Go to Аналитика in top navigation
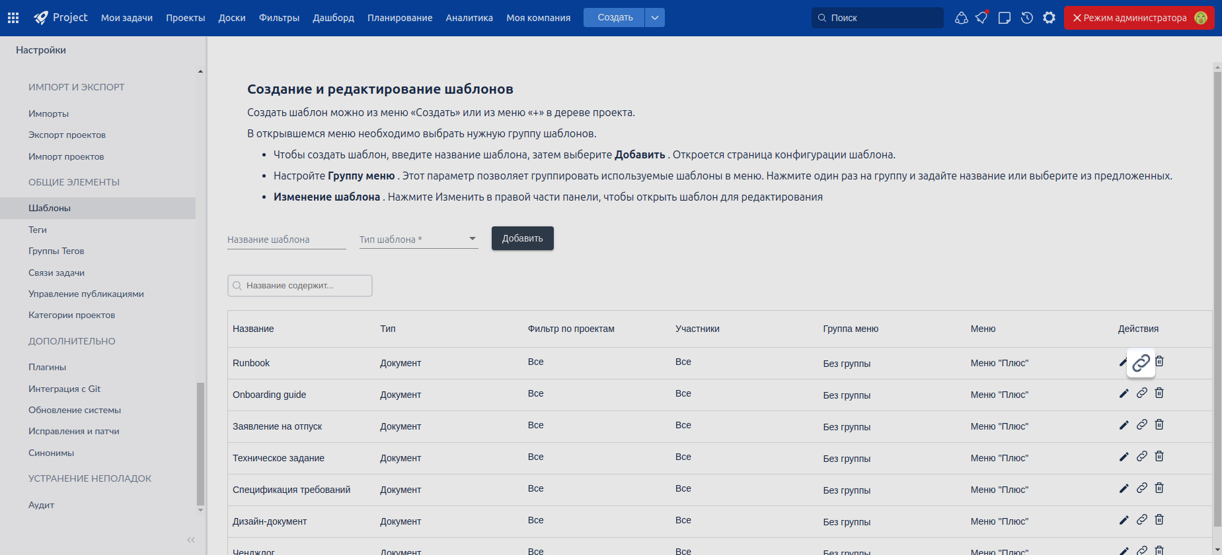 pyautogui.click(x=469, y=18)
